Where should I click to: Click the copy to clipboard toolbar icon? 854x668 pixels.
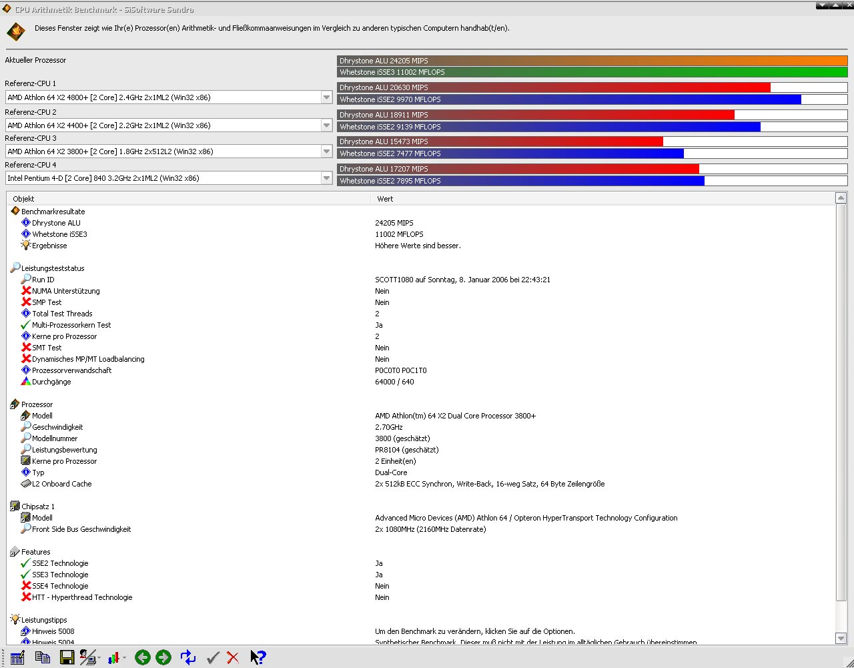[42, 657]
